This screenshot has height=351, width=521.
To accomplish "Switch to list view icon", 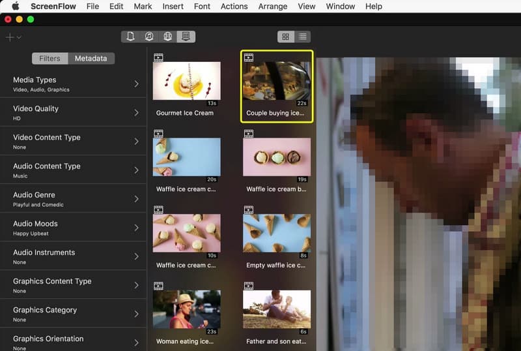I will point(303,37).
